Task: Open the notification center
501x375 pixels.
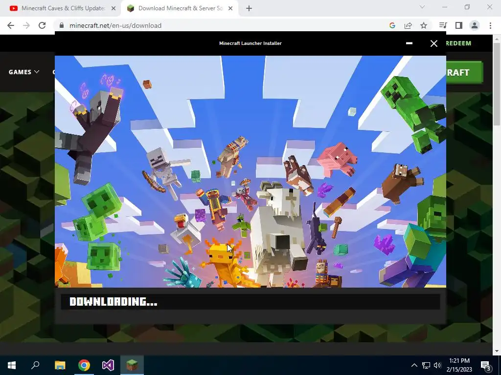Action: 486,365
